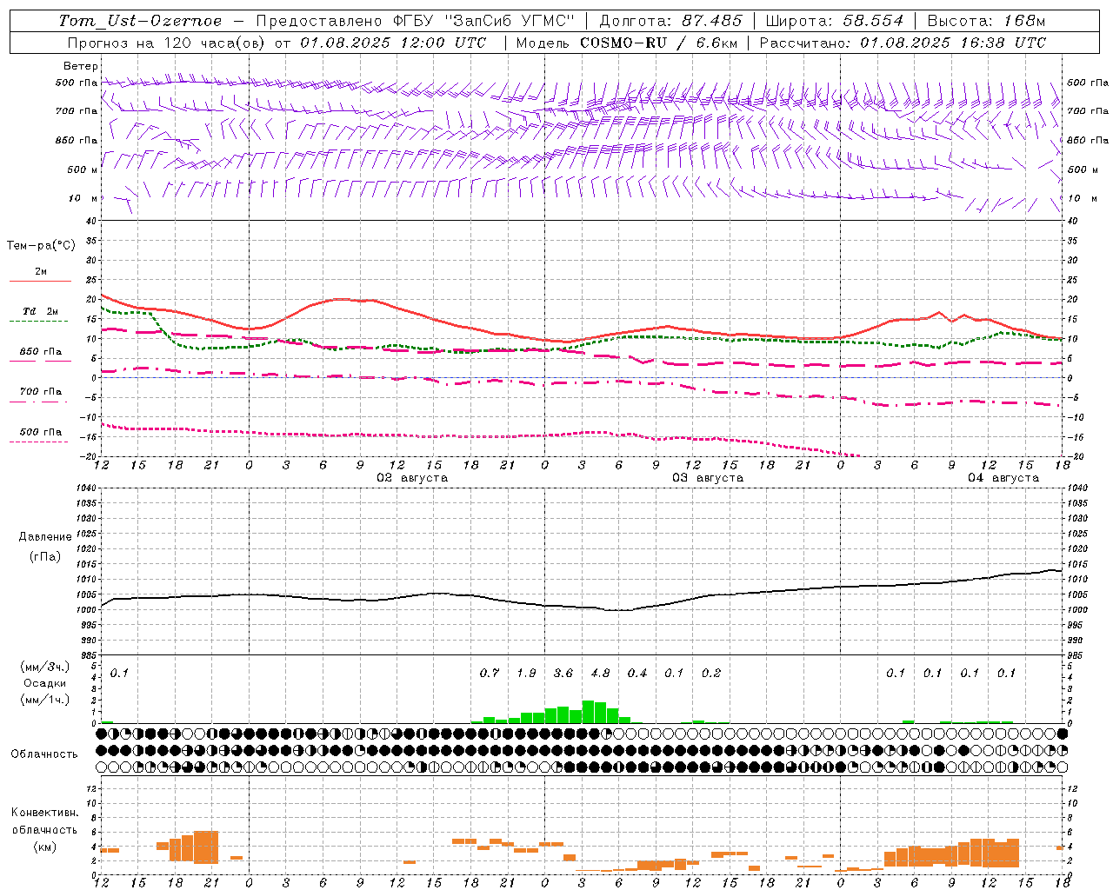Click the 04 августа date label

[1003, 478]
